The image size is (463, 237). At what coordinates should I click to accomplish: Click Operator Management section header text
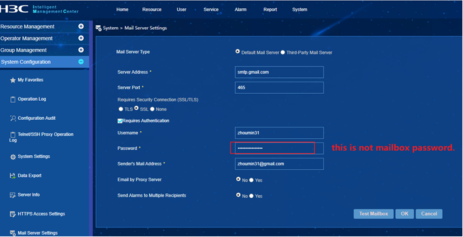click(27, 38)
